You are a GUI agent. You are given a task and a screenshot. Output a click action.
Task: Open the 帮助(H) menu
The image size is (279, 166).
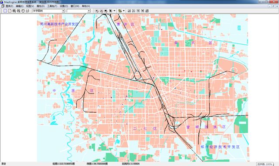(86, 6)
